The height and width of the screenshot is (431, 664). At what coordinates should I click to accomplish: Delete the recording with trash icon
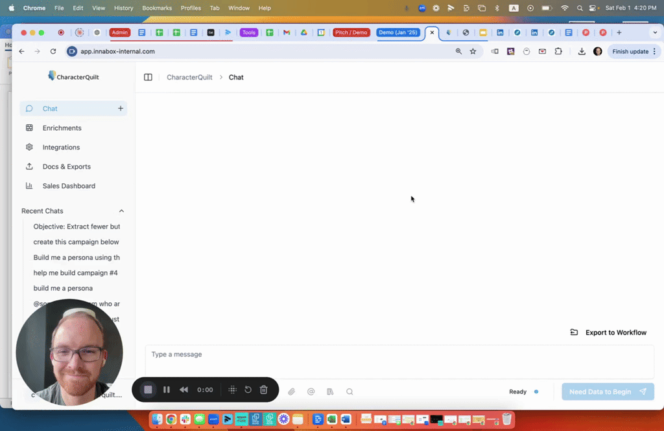pos(264,390)
